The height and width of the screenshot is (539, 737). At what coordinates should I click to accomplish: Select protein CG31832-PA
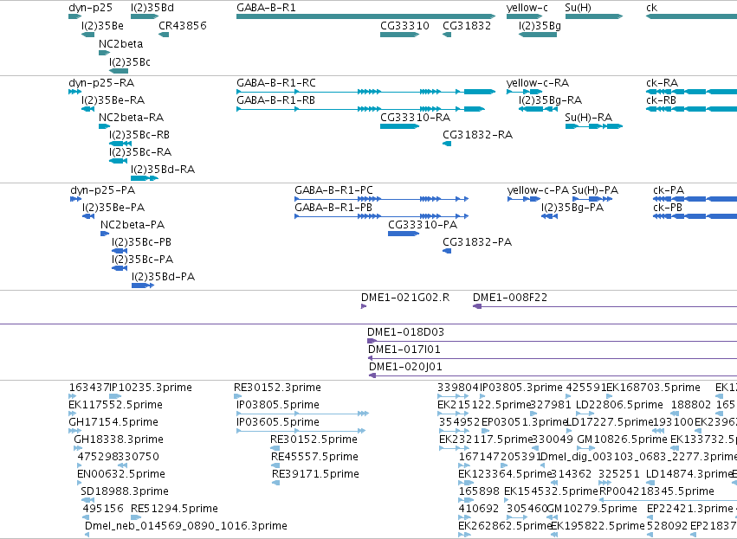pos(447,251)
